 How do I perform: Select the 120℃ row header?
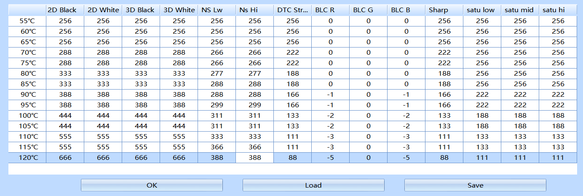(27, 158)
